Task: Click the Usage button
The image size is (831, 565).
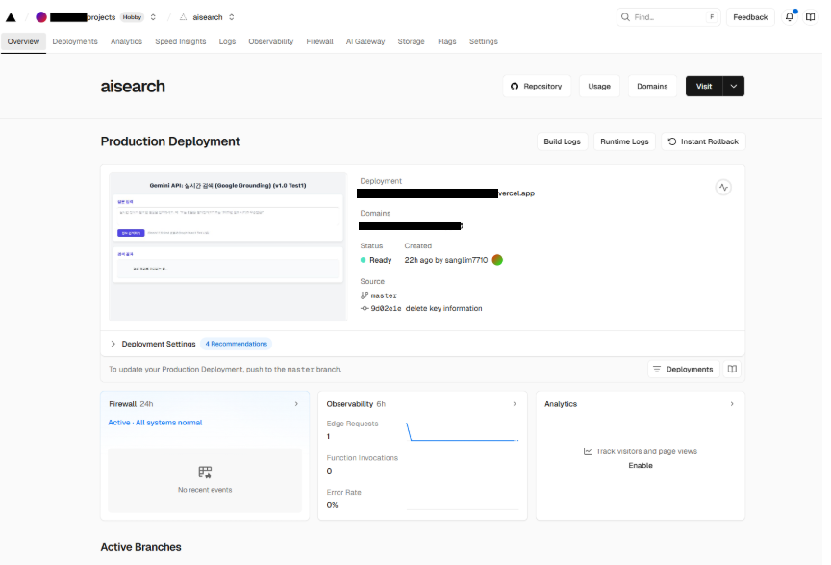Action: pyautogui.click(x=599, y=86)
